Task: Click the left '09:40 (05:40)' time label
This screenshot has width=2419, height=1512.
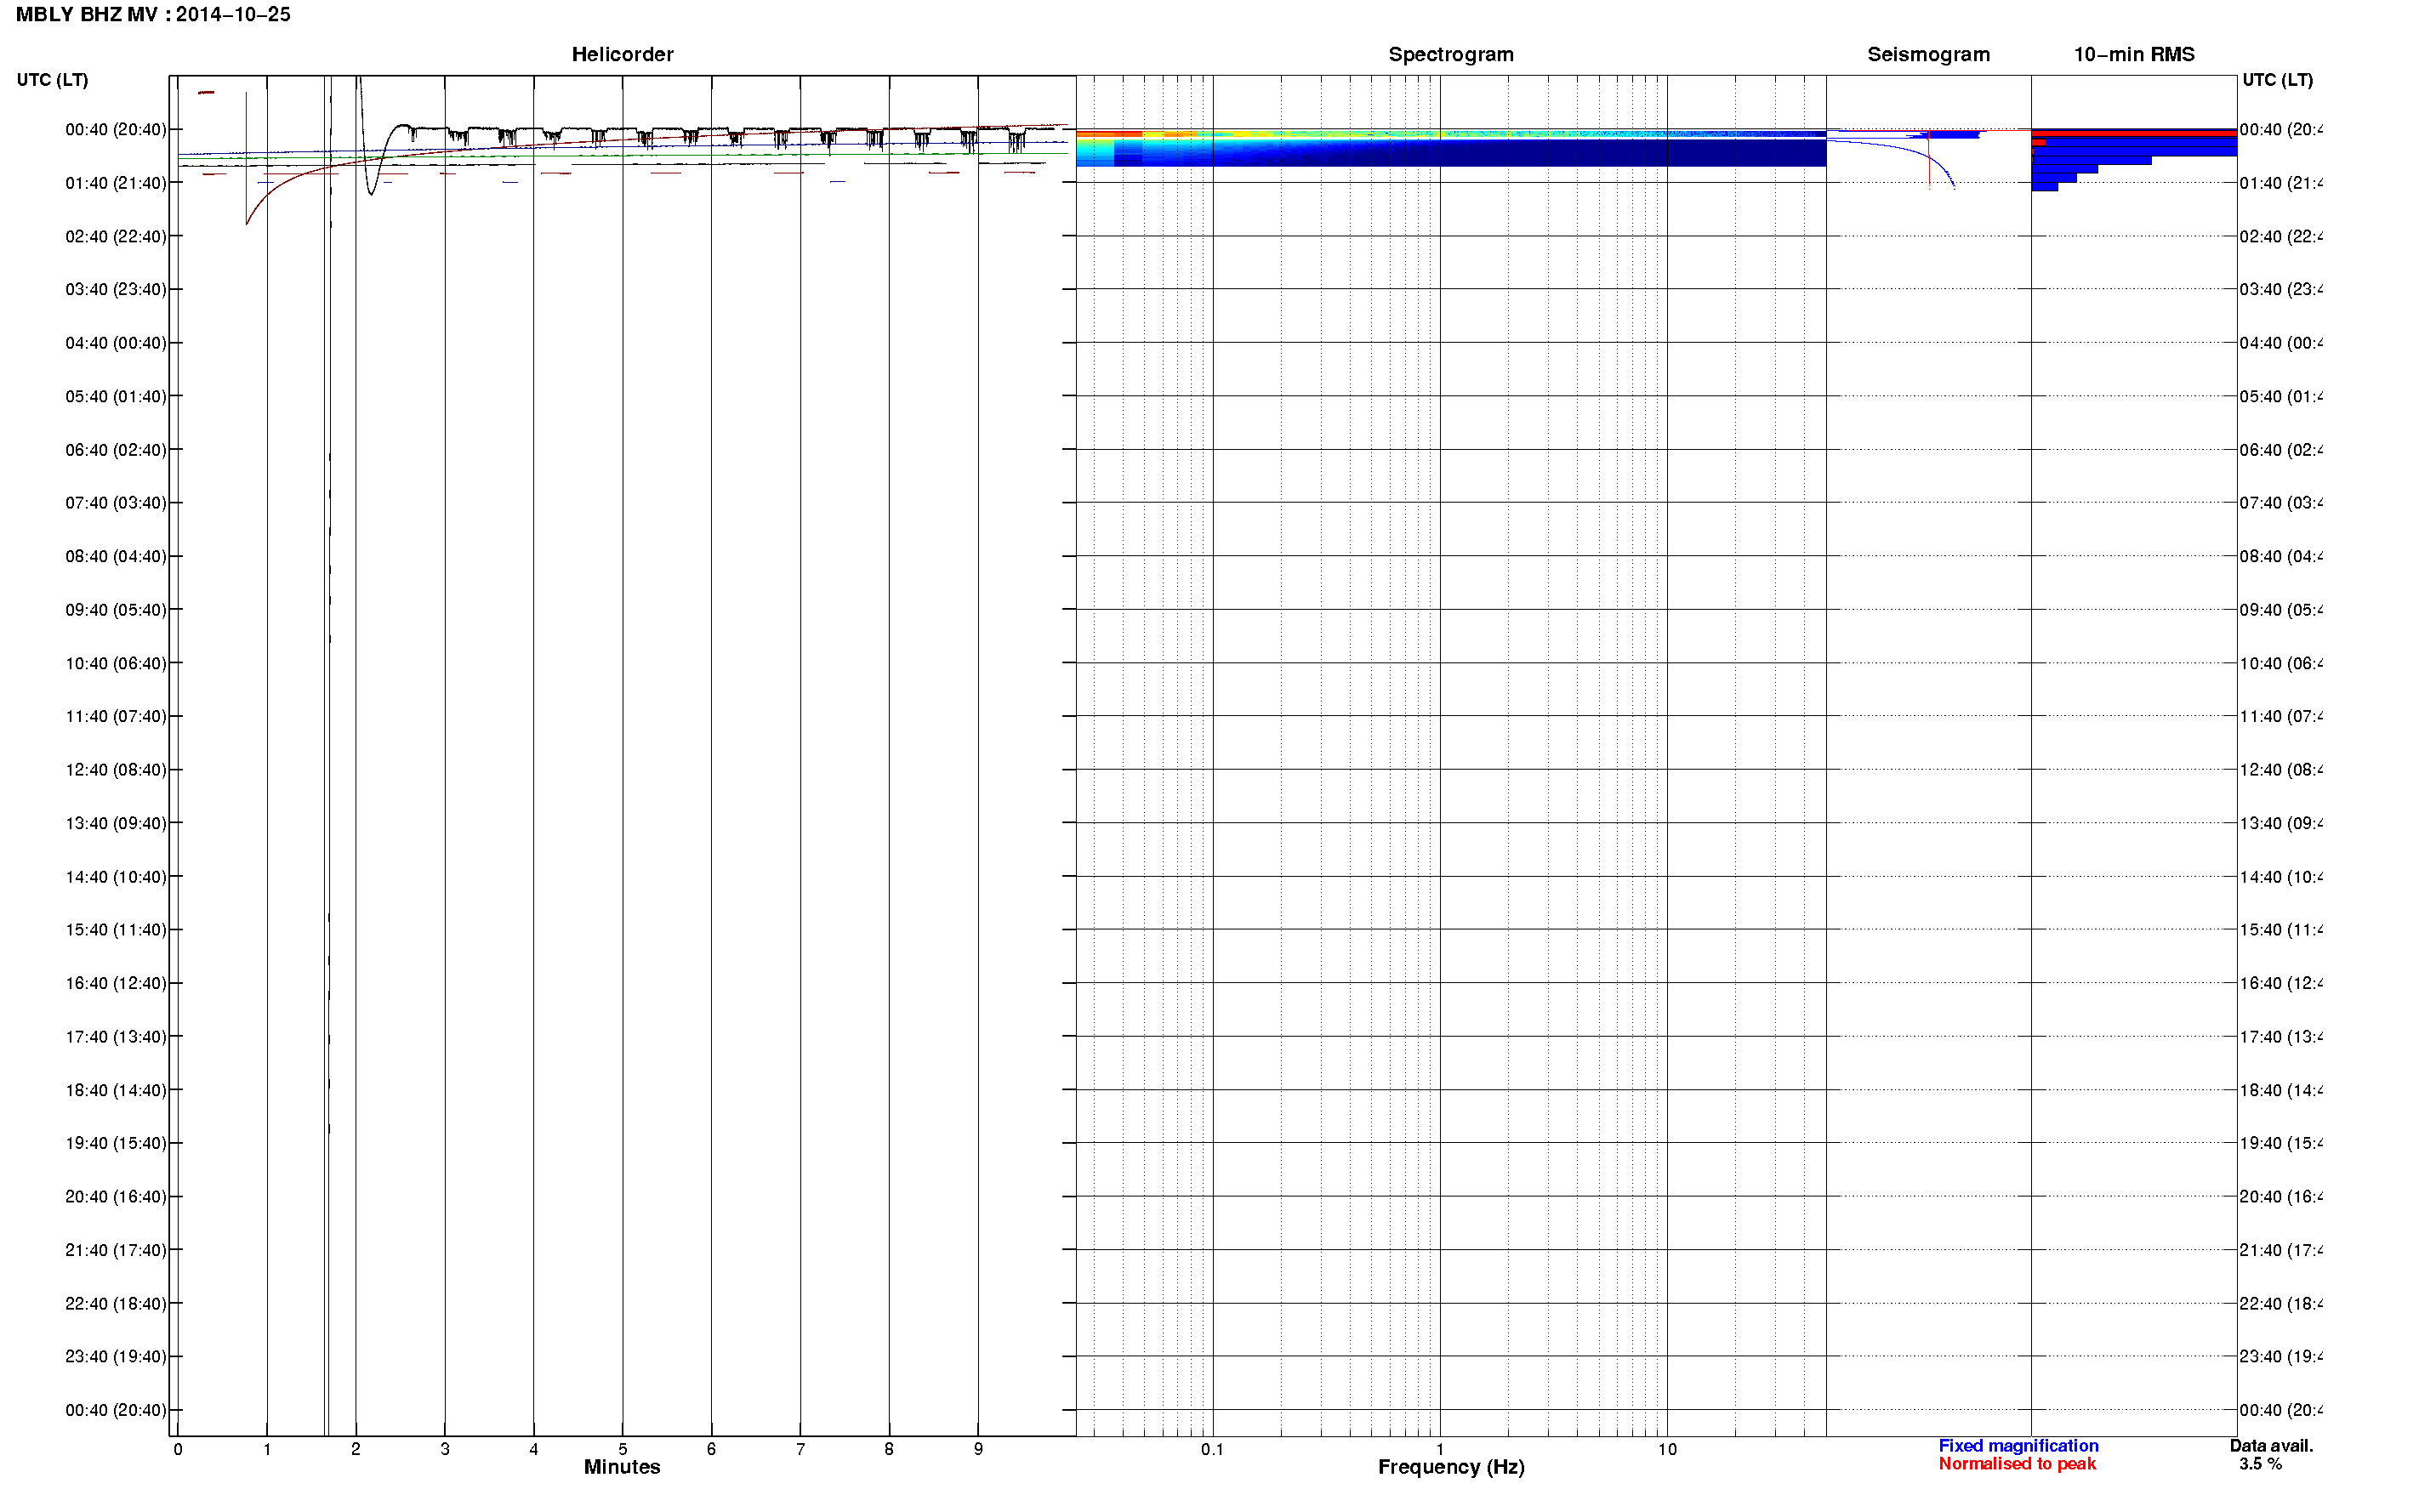Action: (x=116, y=610)
